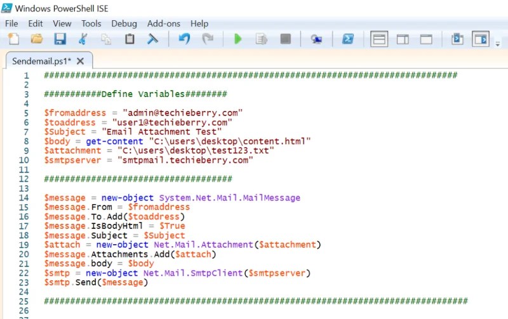The image size is (508, 319).
Task: Redo the last edit
Action: pyautogui.click(x=208, y=39)
